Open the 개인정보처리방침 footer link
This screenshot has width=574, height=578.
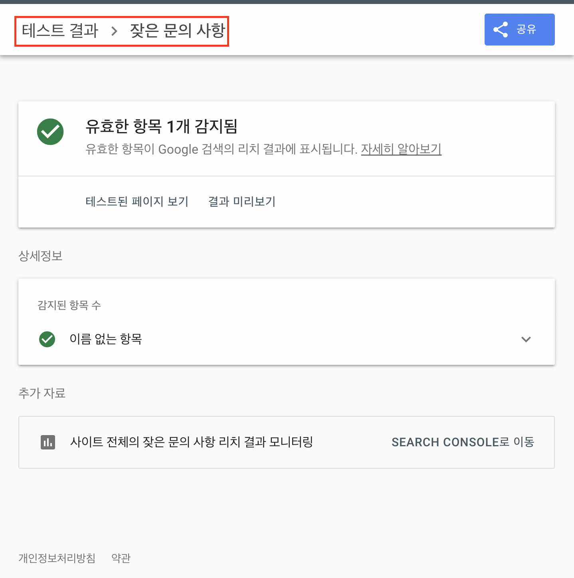click(x=57, y=558)
